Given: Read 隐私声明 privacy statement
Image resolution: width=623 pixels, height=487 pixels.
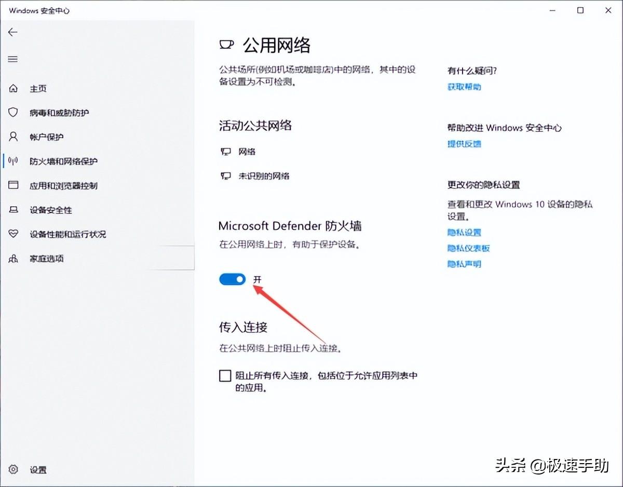Looking at the screenshot, I should 464,264.
